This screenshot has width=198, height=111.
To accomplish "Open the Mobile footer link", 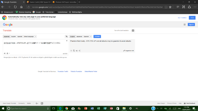I will 29,103.
